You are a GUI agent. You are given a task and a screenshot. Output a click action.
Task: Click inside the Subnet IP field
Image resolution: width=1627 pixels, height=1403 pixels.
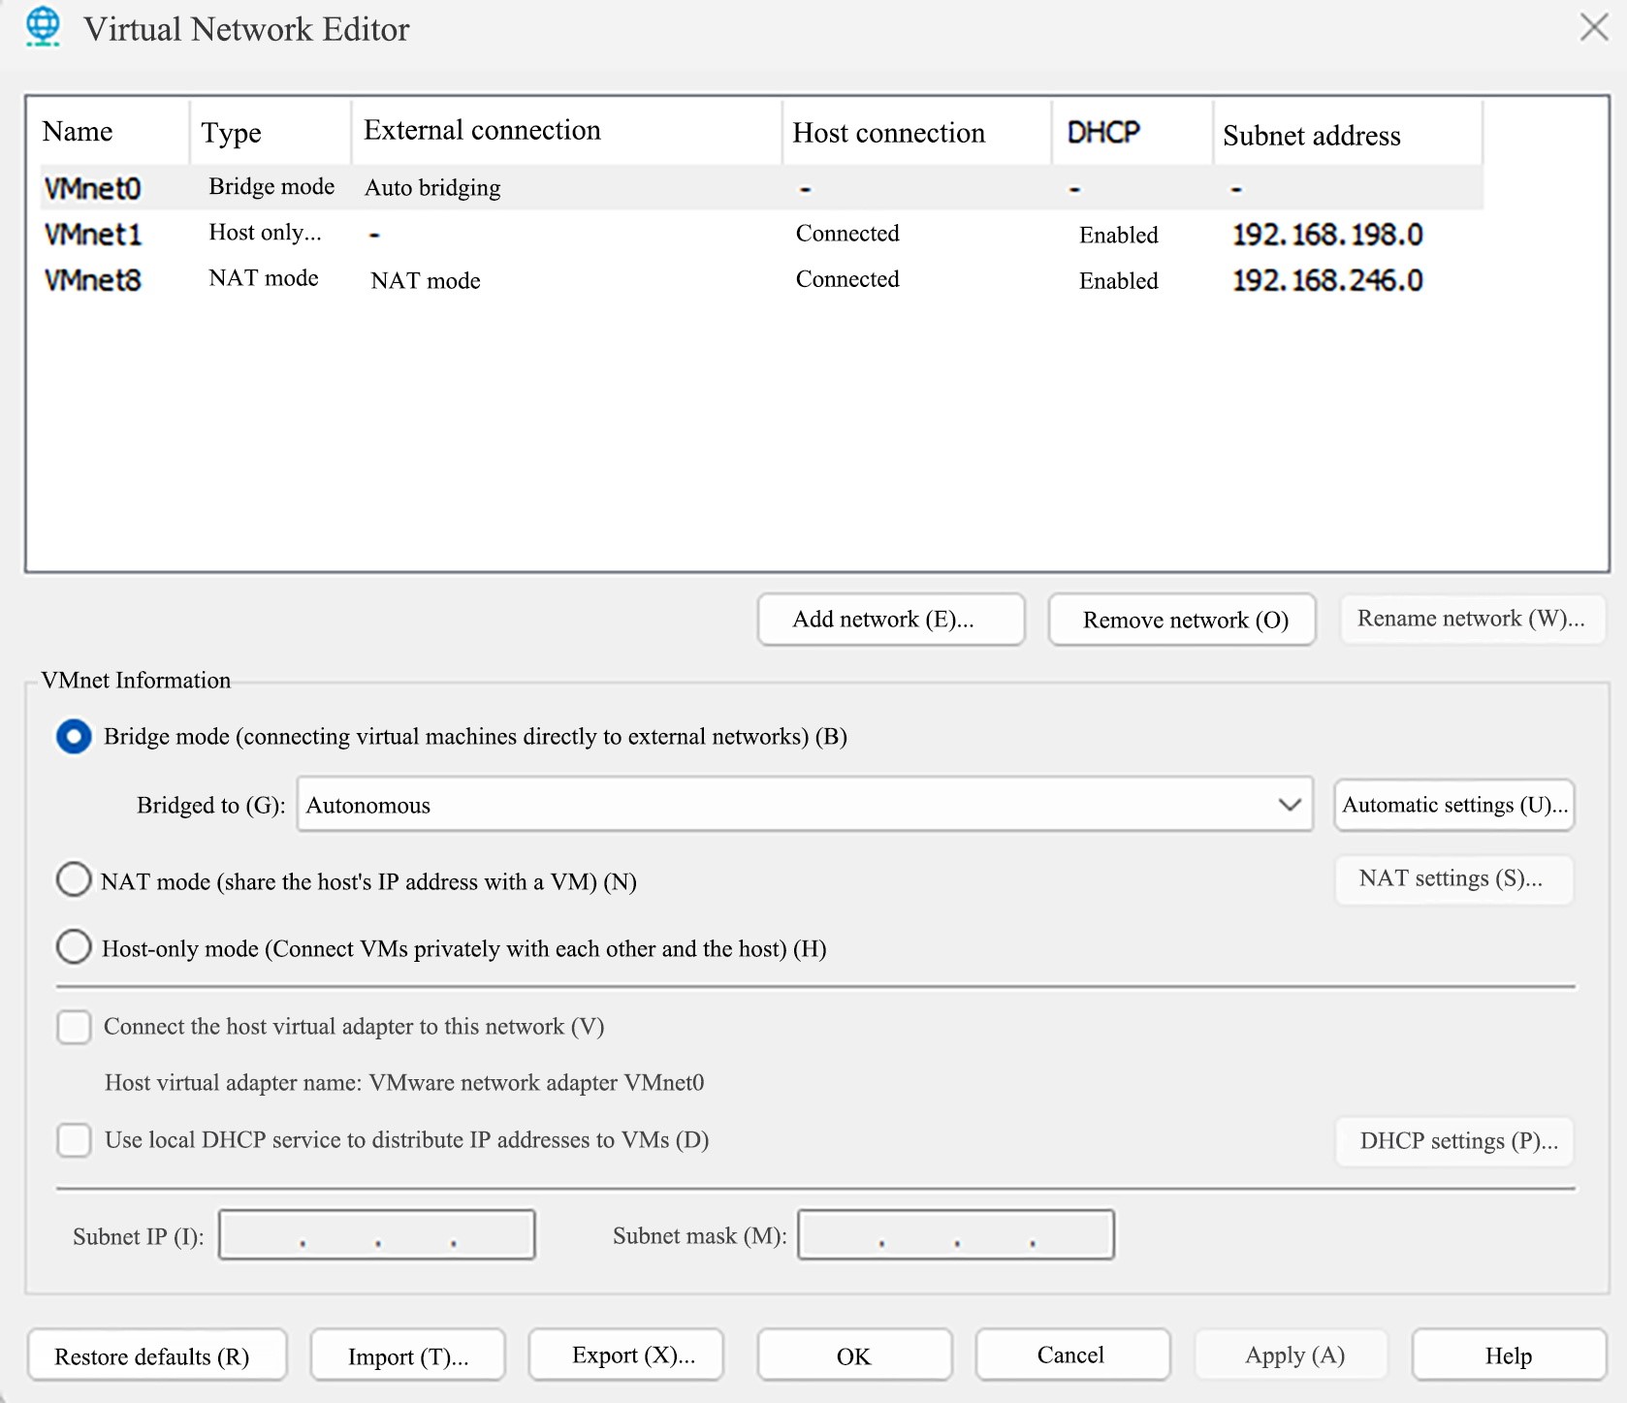376,1235
